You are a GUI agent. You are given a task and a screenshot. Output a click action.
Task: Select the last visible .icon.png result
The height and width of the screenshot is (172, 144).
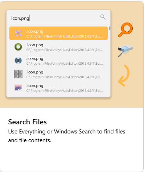(x=58, y=88)
